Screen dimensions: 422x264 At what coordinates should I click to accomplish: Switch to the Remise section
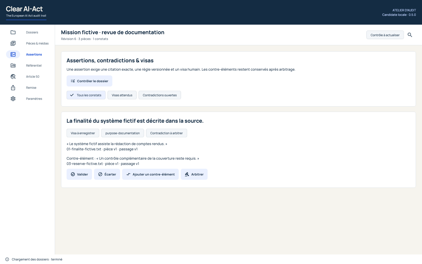pos(31,87)
